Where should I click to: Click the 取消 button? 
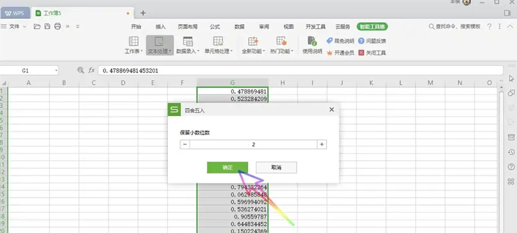pos(276,167)
